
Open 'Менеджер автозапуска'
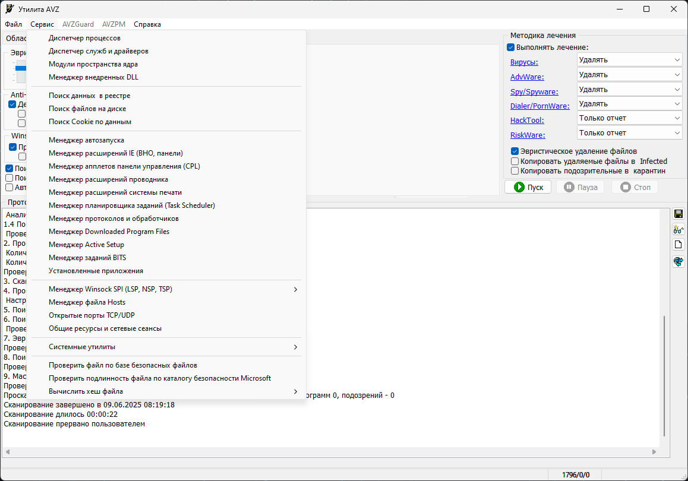click(166, 140)
